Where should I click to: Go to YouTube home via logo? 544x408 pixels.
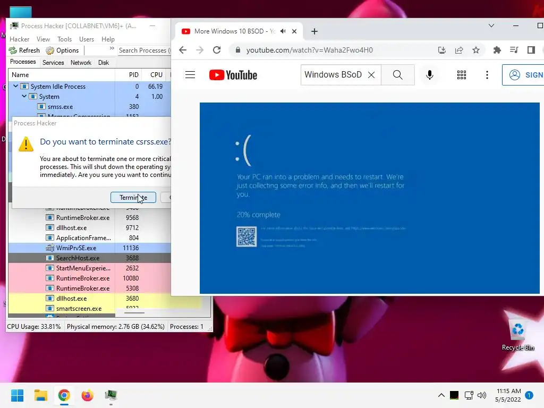233,75
